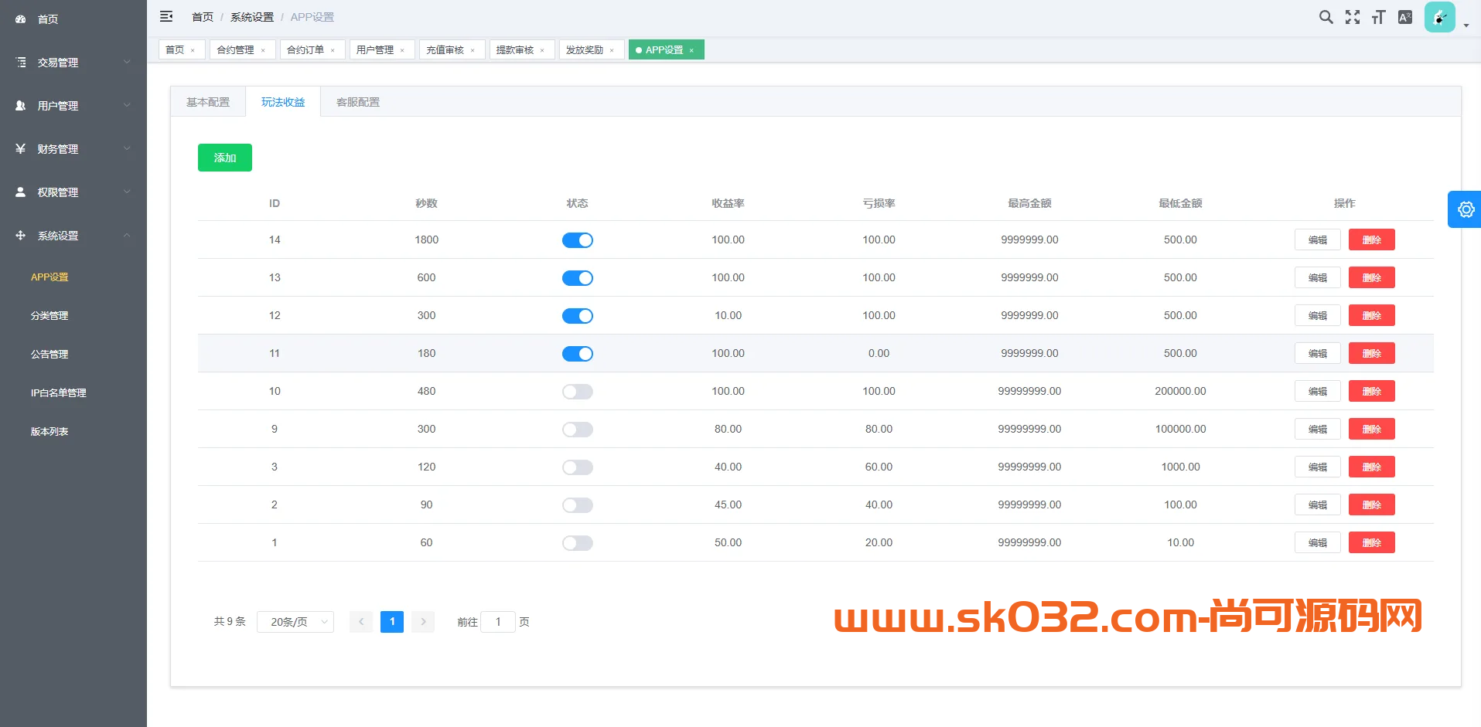Viewport: 1481px width, 727px height.
Task: Switch to the 基本配置 tab
Action: tap(208, 102)
